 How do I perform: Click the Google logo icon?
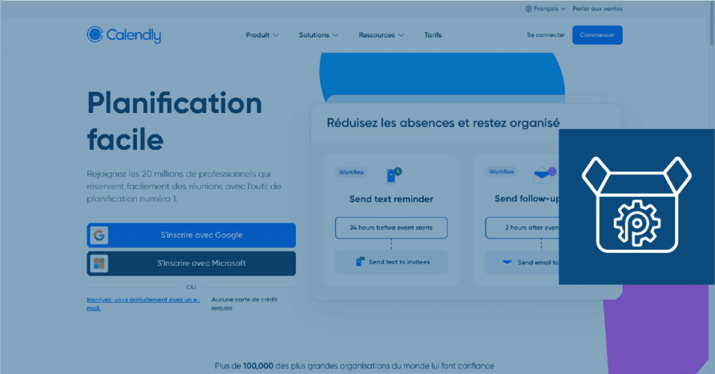point(99,235)
